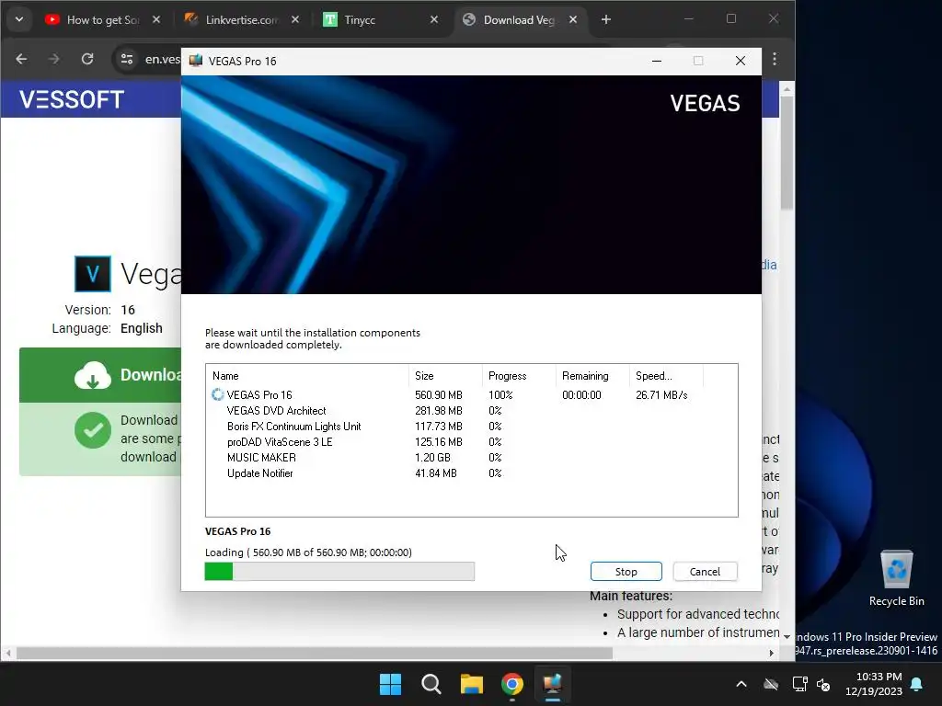Click the green download progress bar

point(339,572)
